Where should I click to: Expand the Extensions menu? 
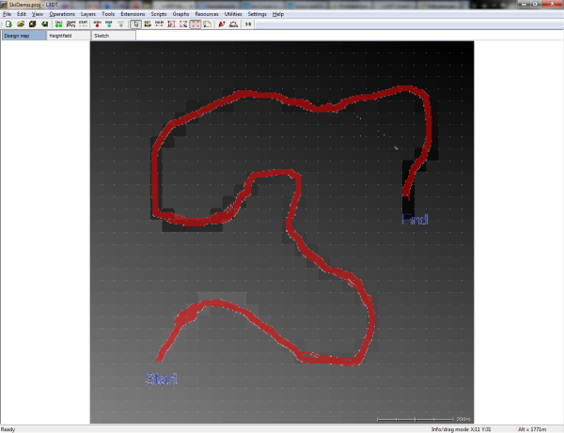click(133, 15)
